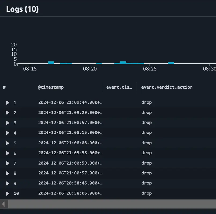
Task: Expand log row 10
Action: [x=8, y=193]
